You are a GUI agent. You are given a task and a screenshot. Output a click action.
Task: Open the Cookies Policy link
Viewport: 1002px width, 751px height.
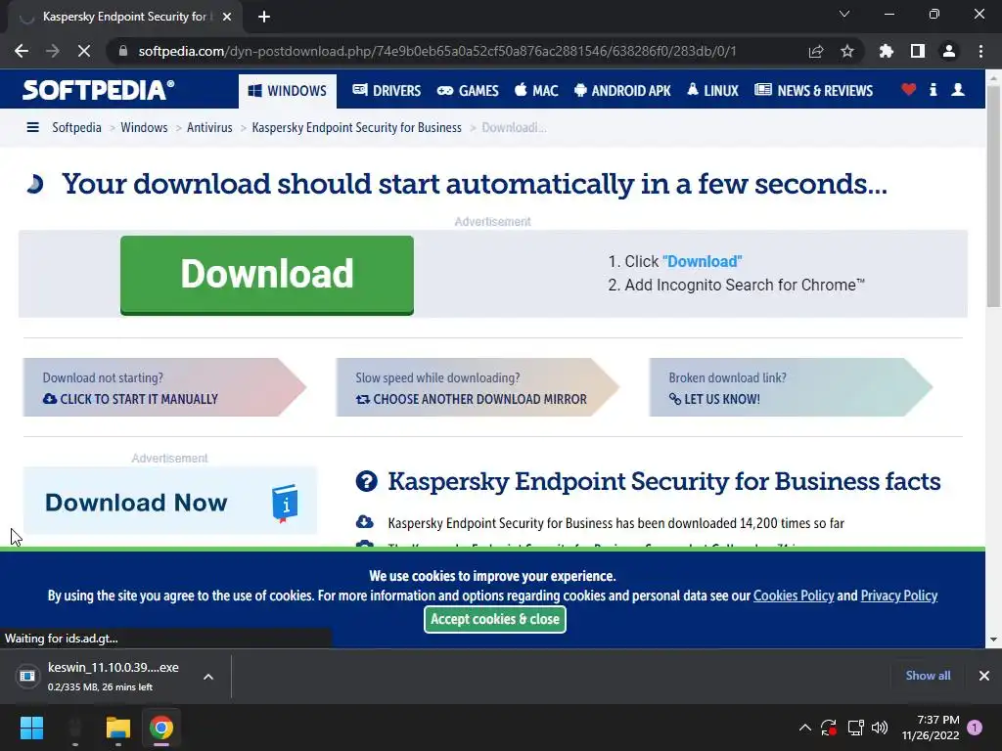794,596
